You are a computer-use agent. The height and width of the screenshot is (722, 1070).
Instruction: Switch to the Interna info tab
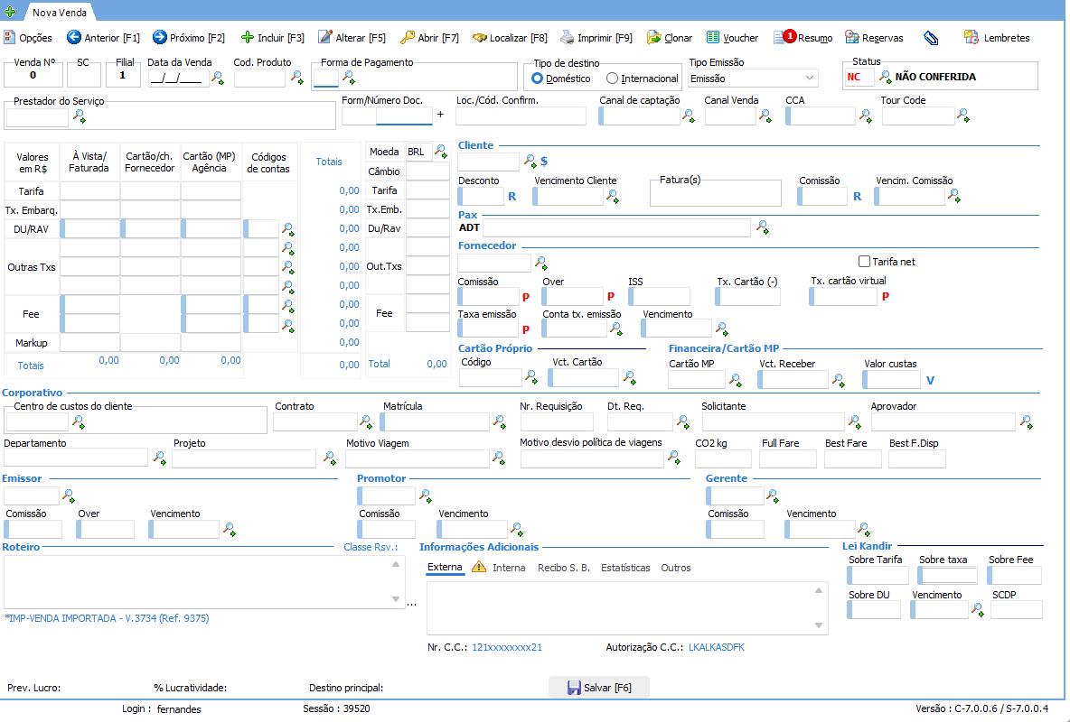(x=509, y=568)
